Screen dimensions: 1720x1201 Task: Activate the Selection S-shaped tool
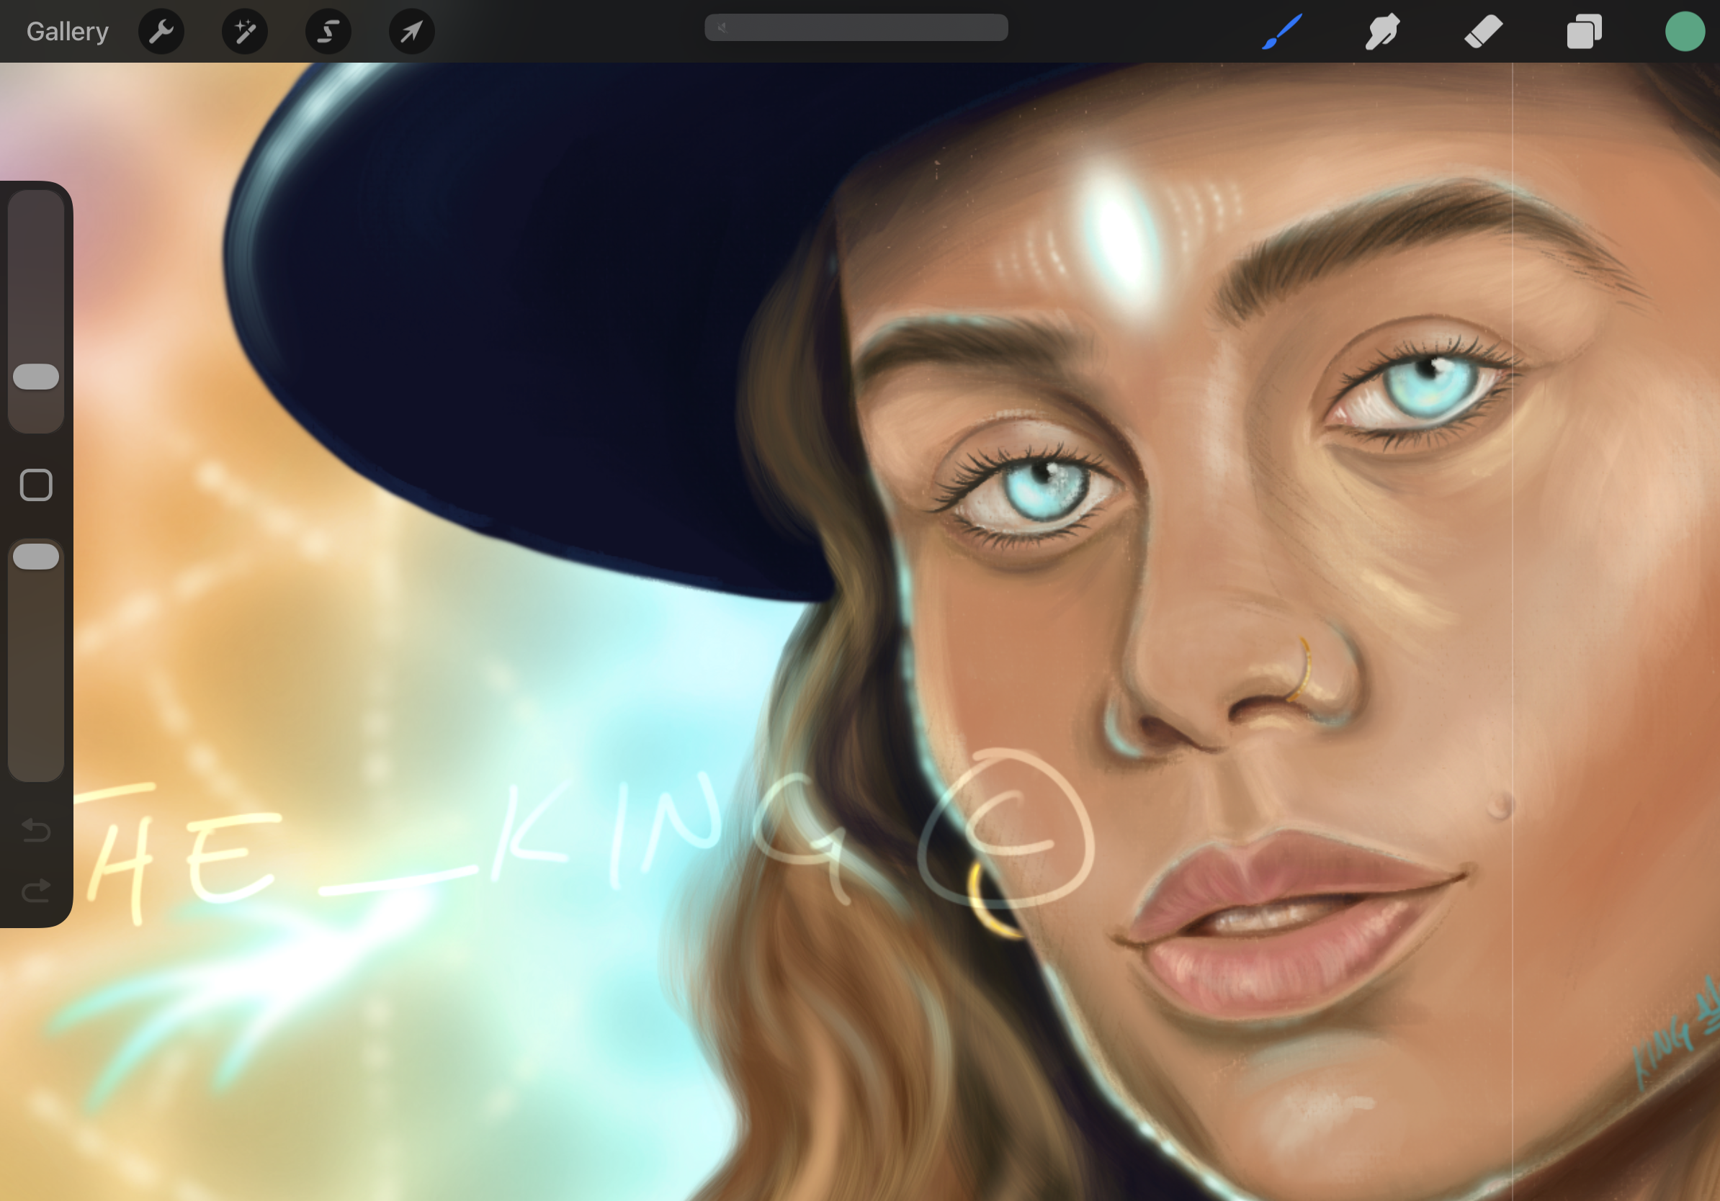point(328,32)
